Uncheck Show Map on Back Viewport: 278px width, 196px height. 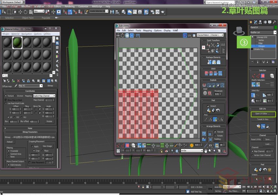point(6,100)
